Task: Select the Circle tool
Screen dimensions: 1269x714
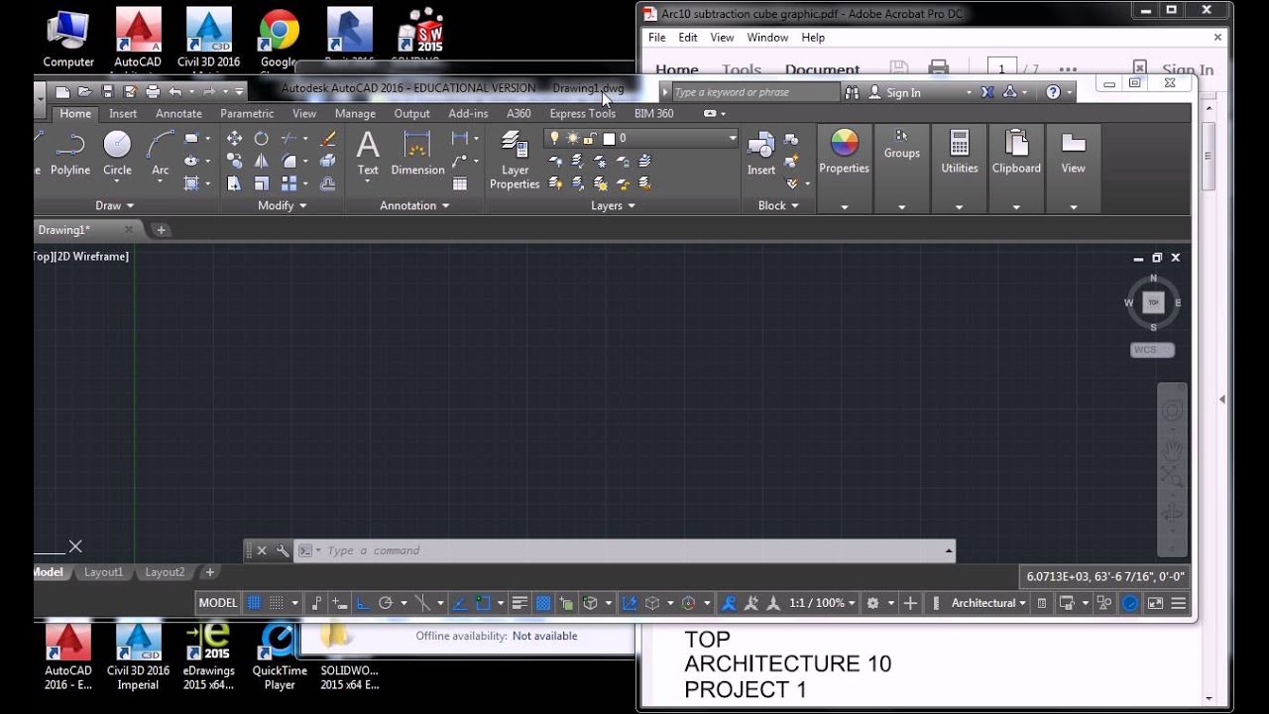Action: pyautogui.click(x=117, y=155)
